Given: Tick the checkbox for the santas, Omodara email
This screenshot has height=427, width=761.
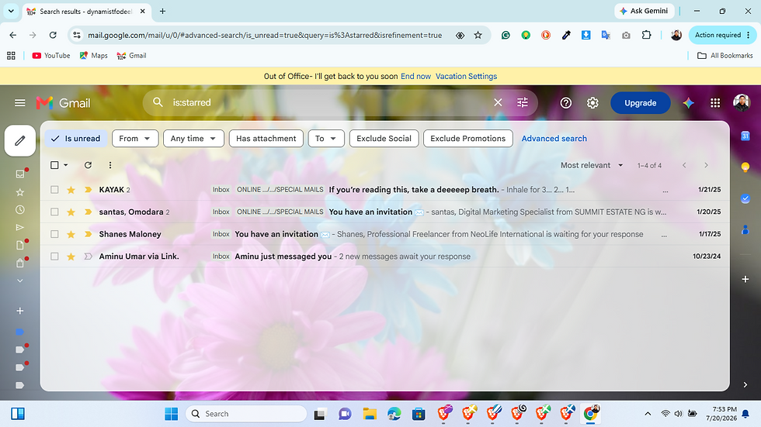Looking at the screenshot, I should click(54, 212).
